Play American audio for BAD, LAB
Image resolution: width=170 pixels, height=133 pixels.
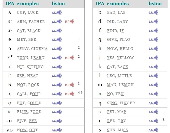coord(153,12)
